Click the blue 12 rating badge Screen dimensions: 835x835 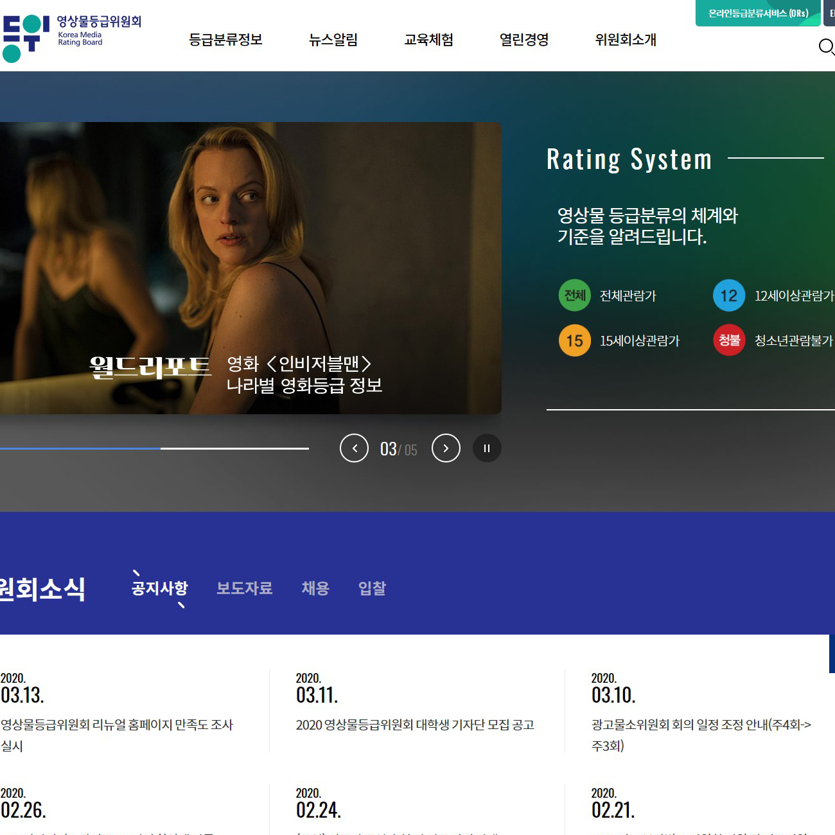(x=728, y=295)
